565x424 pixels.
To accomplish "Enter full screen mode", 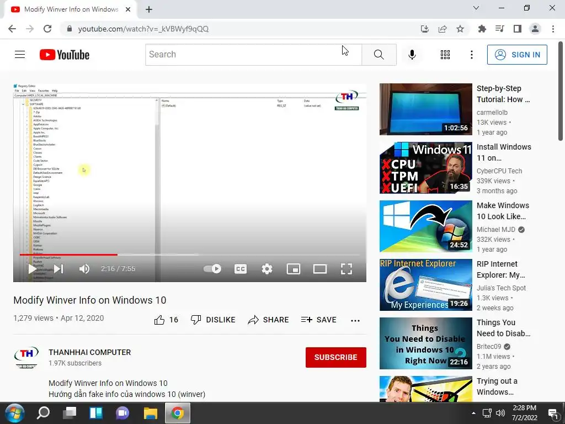I will (347, 269).
